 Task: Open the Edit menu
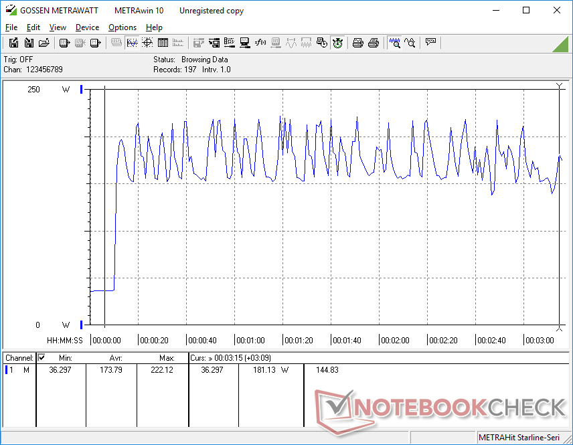pyautogui.click(x=33, y=27)
